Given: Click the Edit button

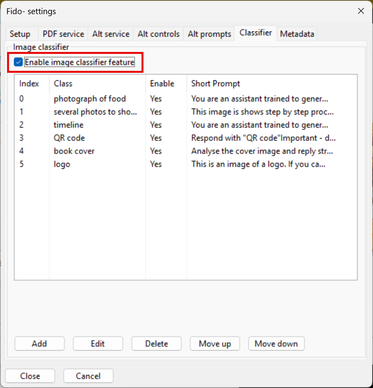Looking at the screenshot, I should pos(98,344).
